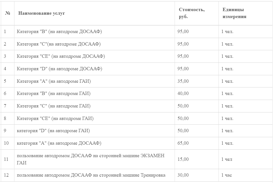
Task: Click Категория "D" (на автодроме ДОСААФ) text
Action: (x=59, y=69)
